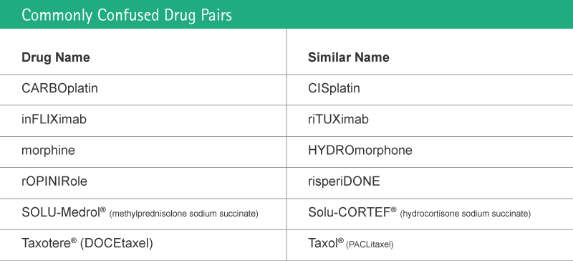Select the Taxotere brand name

49,243
